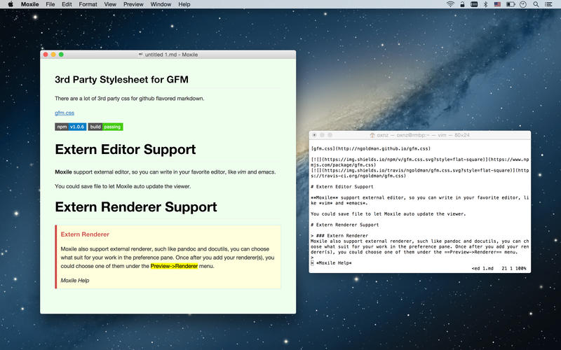Click the lock icon in menu bar
The width and height of the screenshot is (561, 350).
(462, 4)
